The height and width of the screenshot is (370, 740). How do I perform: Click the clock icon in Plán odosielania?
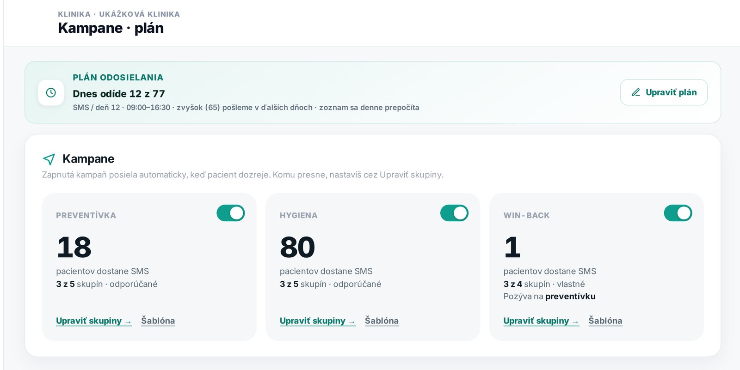tap(51, 92)
